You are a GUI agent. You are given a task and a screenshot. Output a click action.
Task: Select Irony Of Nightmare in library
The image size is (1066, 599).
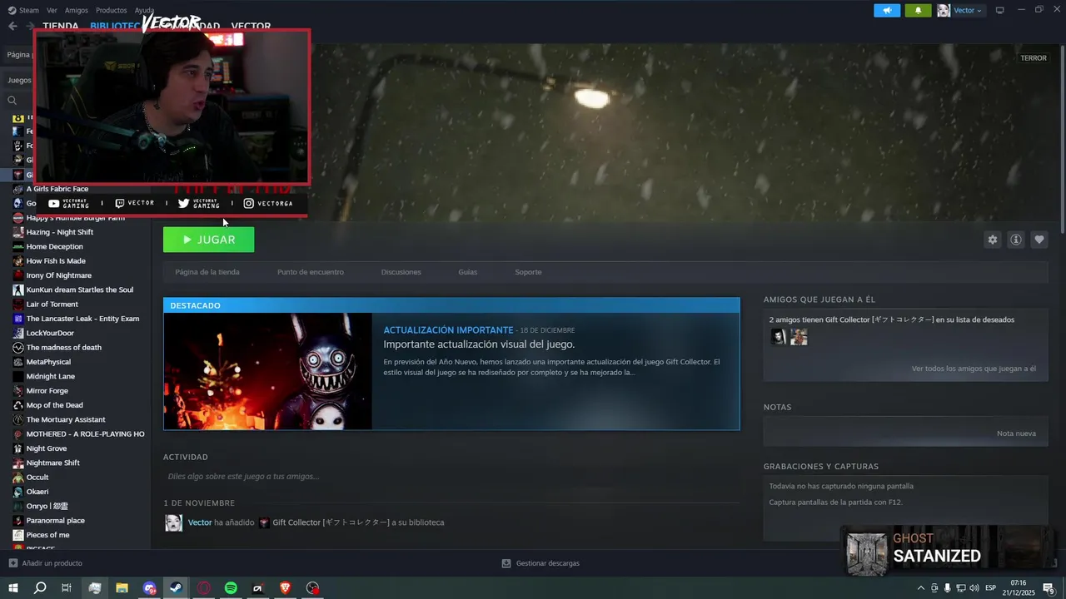click(x=59, y=275)
